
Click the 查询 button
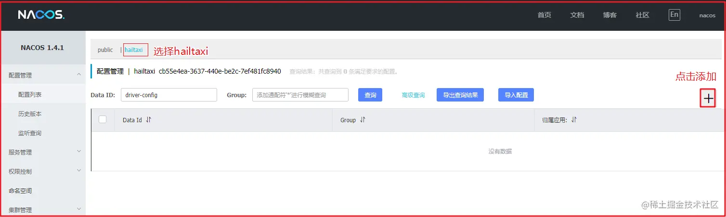pyautogui.click(x=370, y=95)
